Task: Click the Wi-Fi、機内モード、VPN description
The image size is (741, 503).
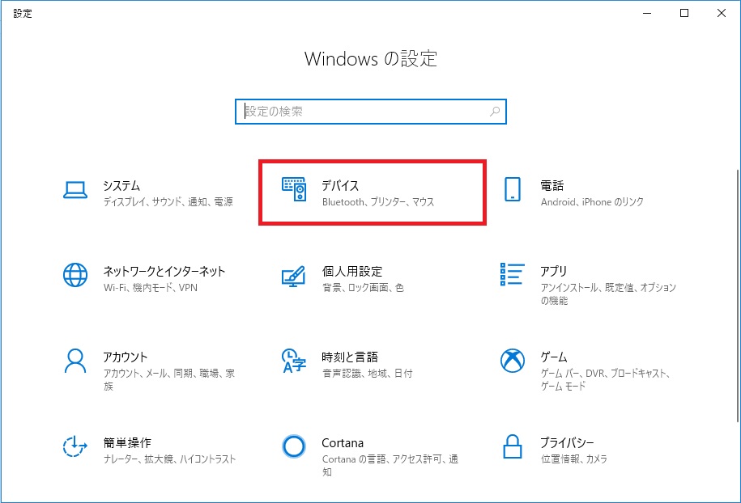Action: tap(151, 288)
